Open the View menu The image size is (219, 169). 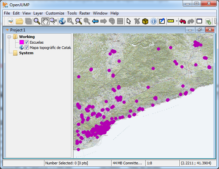click(26, 13)
